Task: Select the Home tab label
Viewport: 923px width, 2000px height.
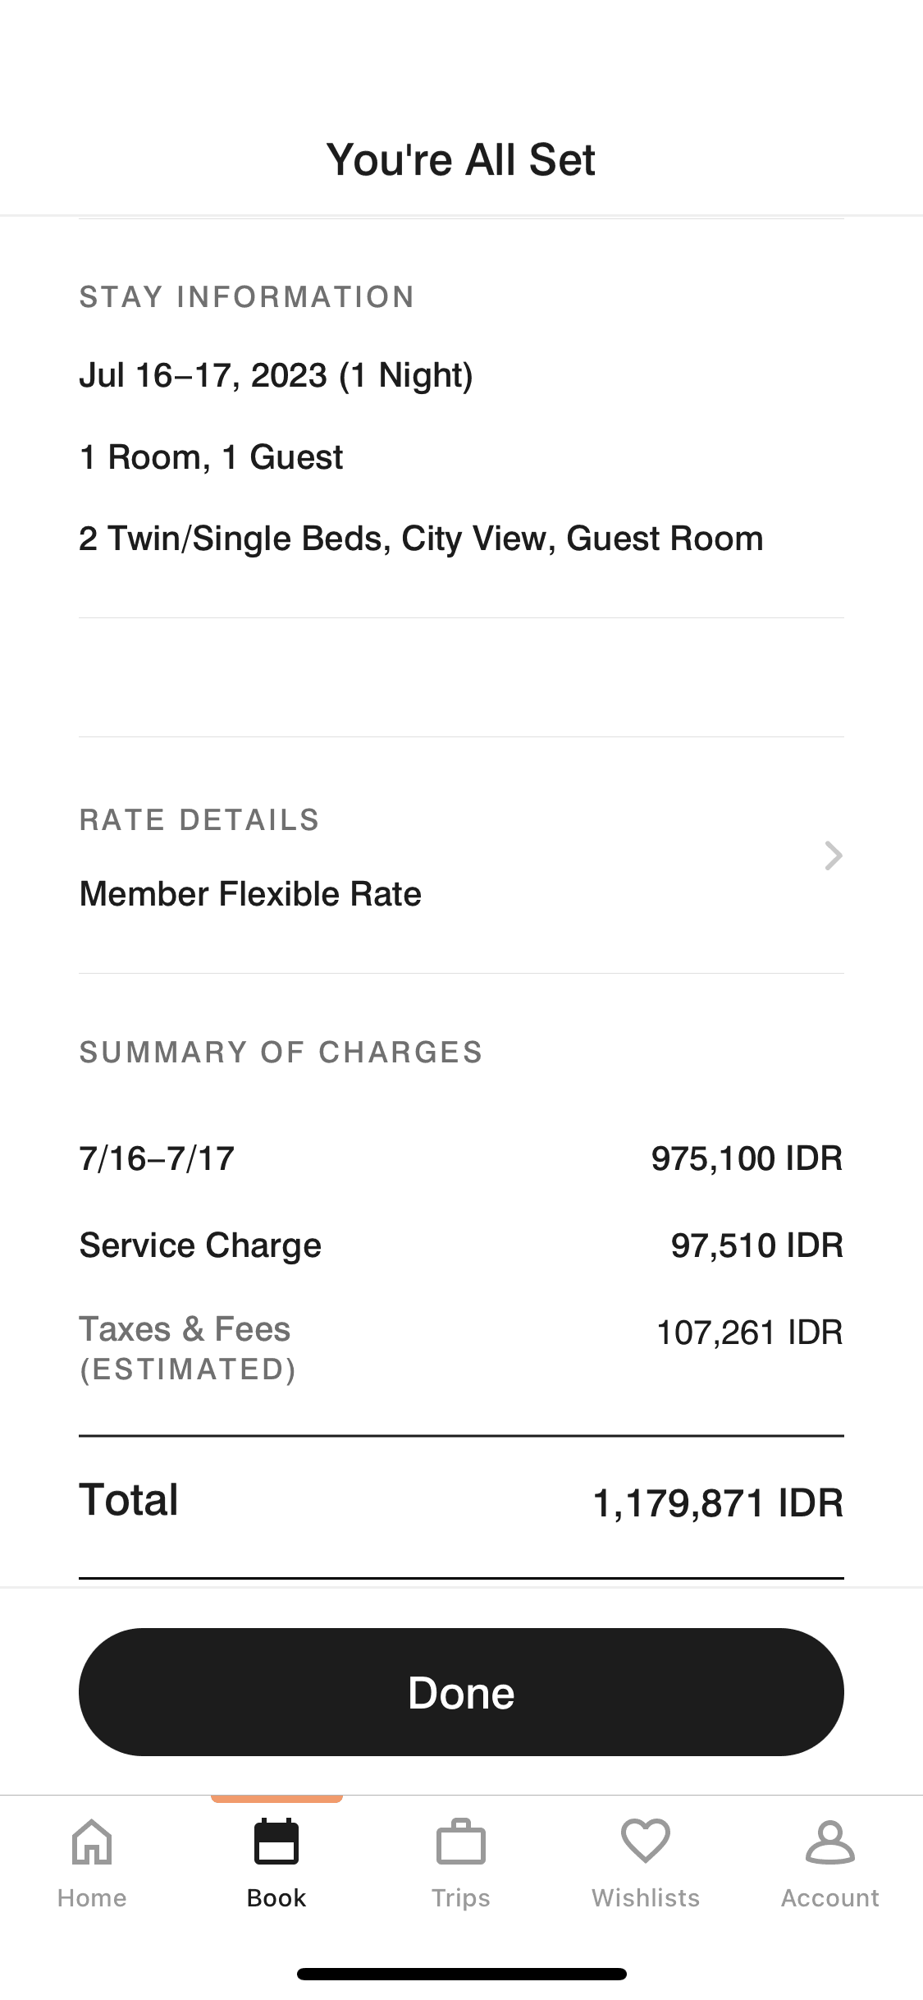Action: [x=92, y=1898]
